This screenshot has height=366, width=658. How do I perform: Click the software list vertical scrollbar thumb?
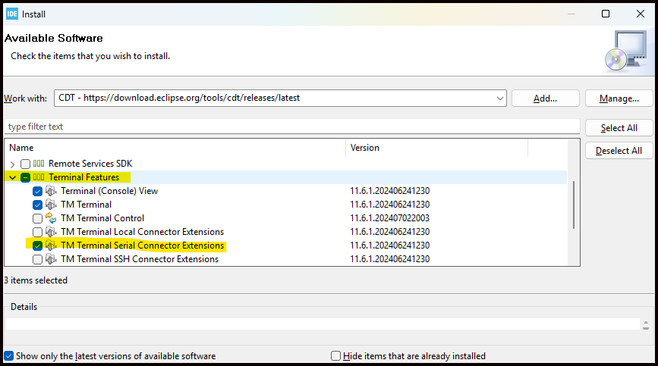pyautogui.click(x=573, y=205)
